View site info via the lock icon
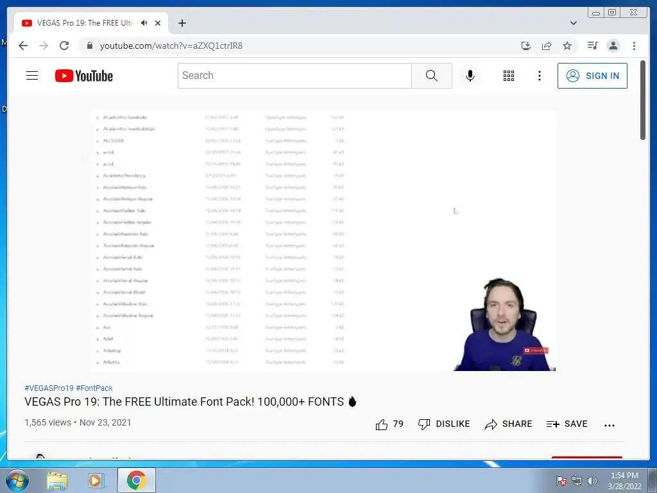 point(89,46)
